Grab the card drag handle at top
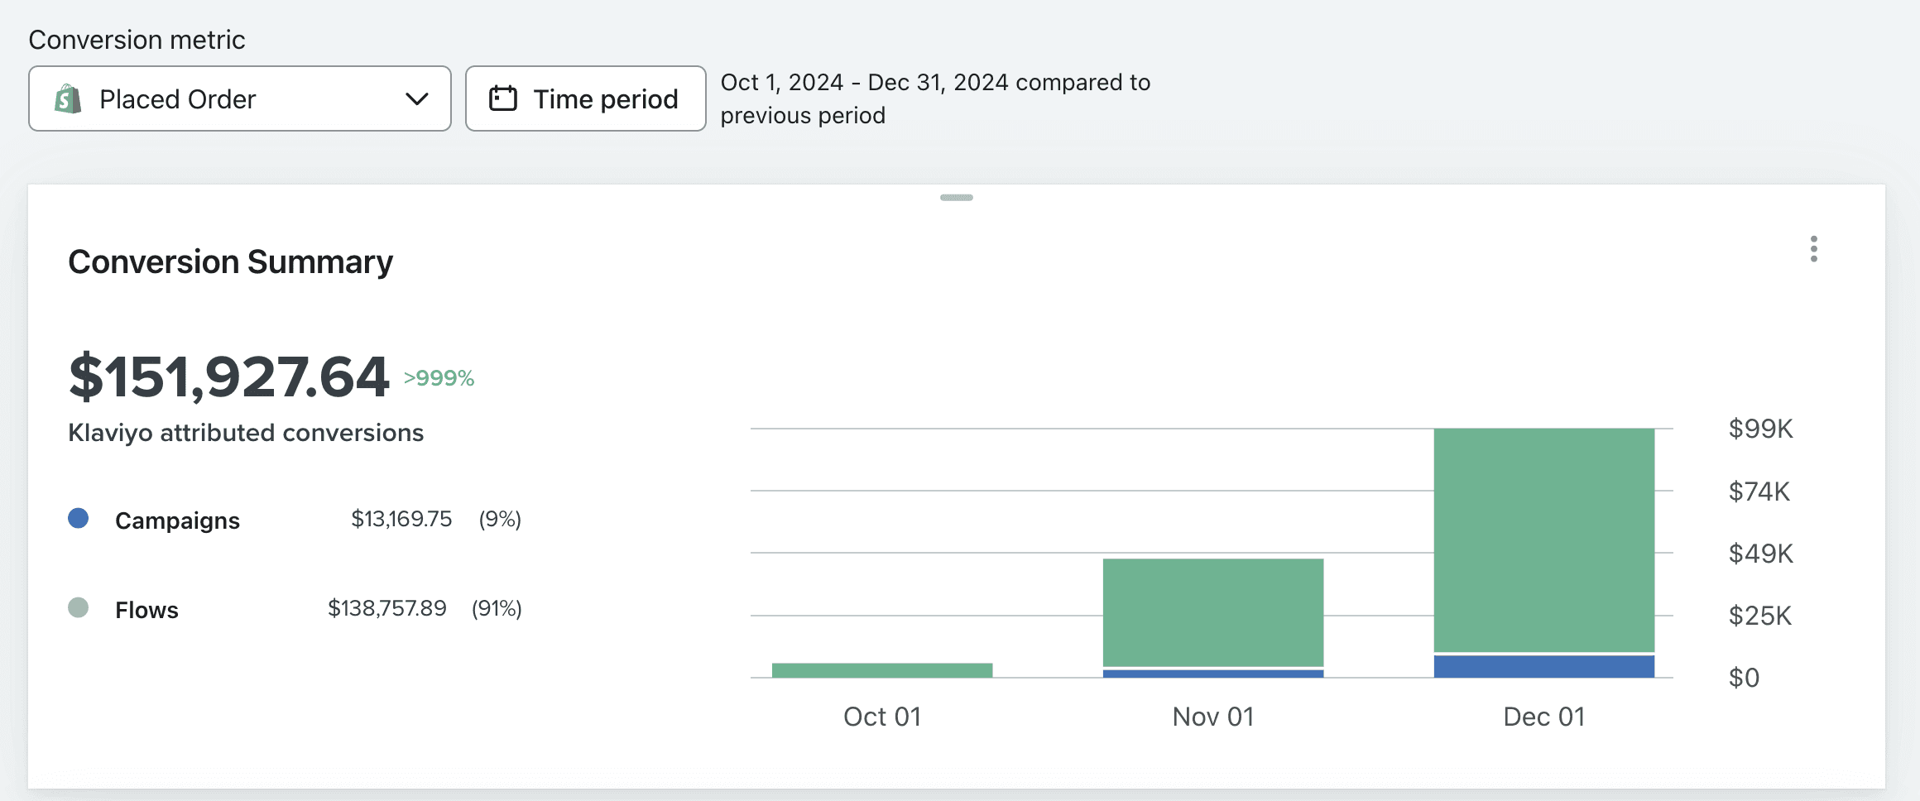The height and width of the screenshot is (801, 1920). (x=957, y=198)
